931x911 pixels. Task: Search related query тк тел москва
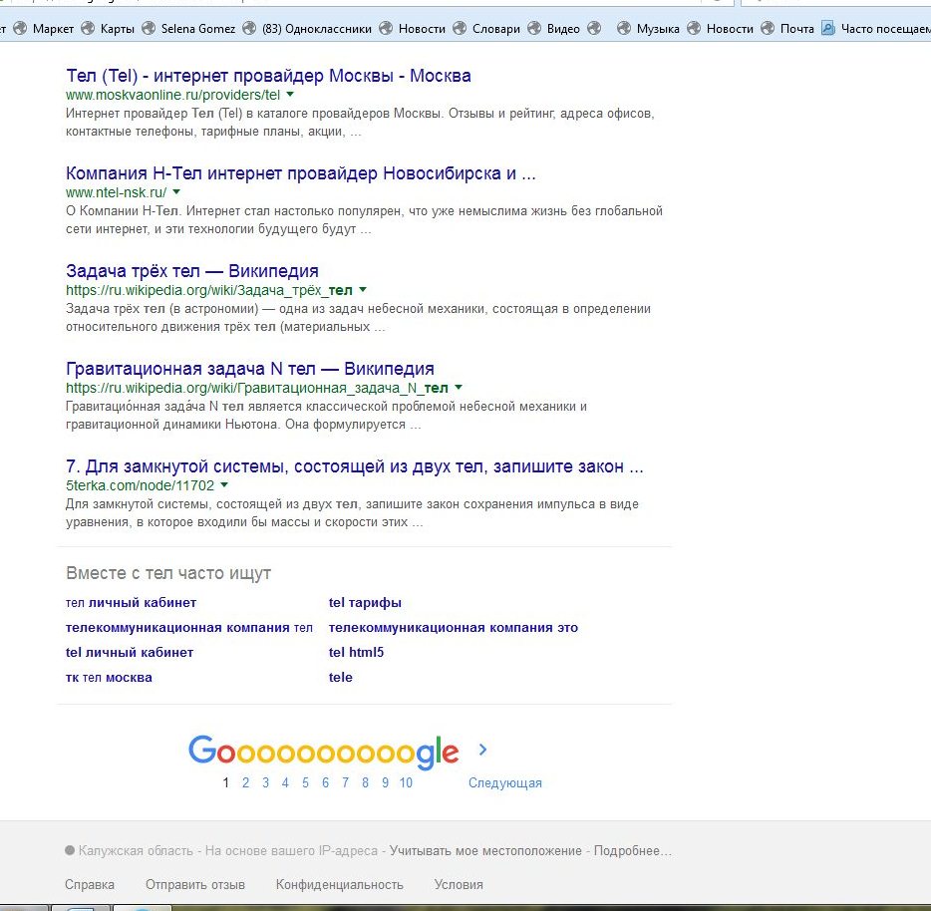(109, 677)
